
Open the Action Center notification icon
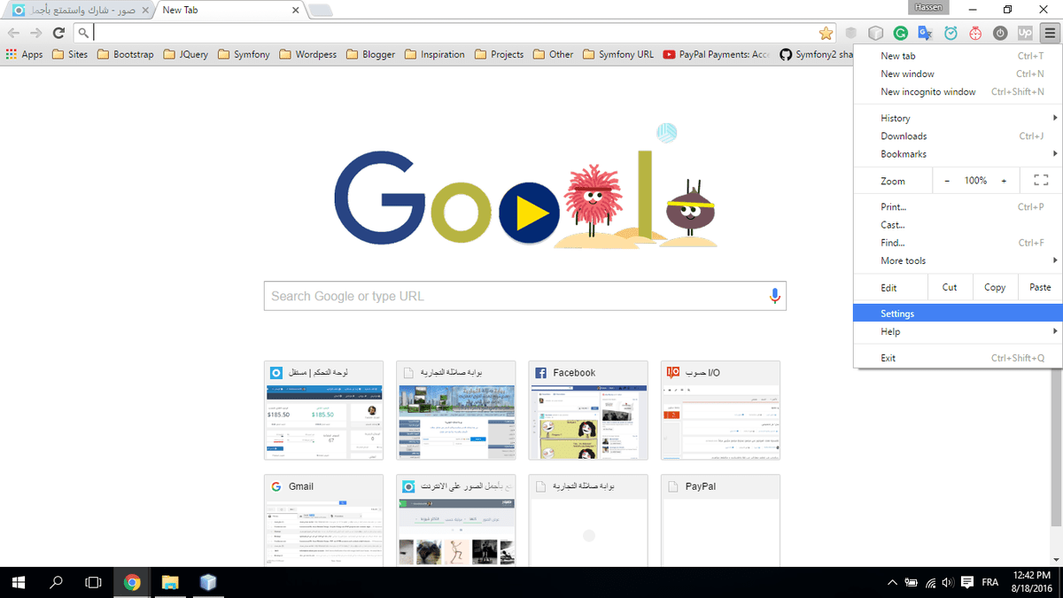coord(966,582)
